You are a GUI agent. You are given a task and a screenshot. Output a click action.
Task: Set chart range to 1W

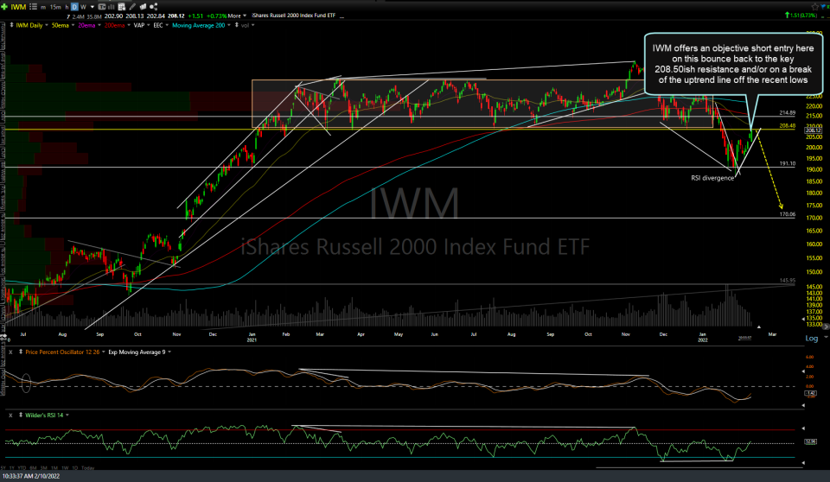pos(65,467)
